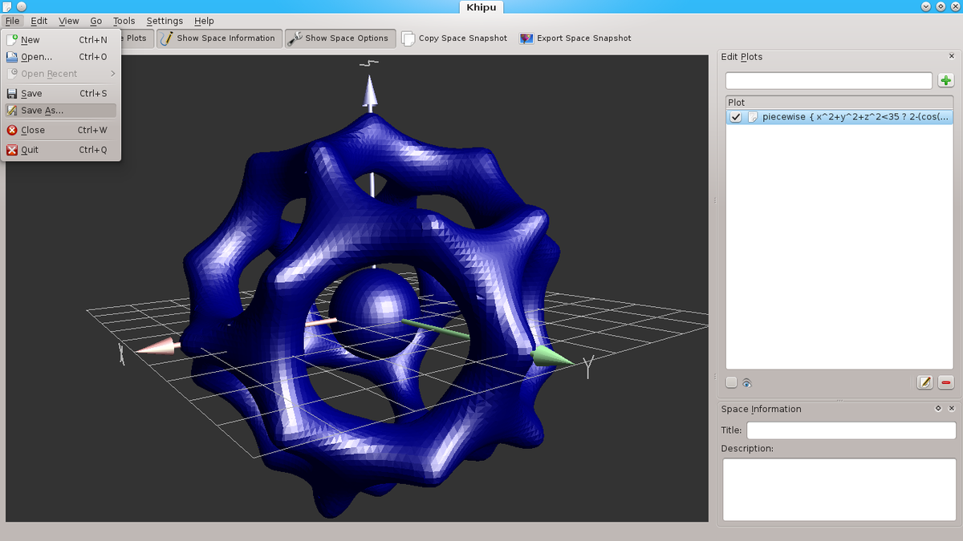The width and height of the screenshot is (963, 541).
Task: Toggle the eye visibility checkbox below plot list
Action: coord(731,383)
